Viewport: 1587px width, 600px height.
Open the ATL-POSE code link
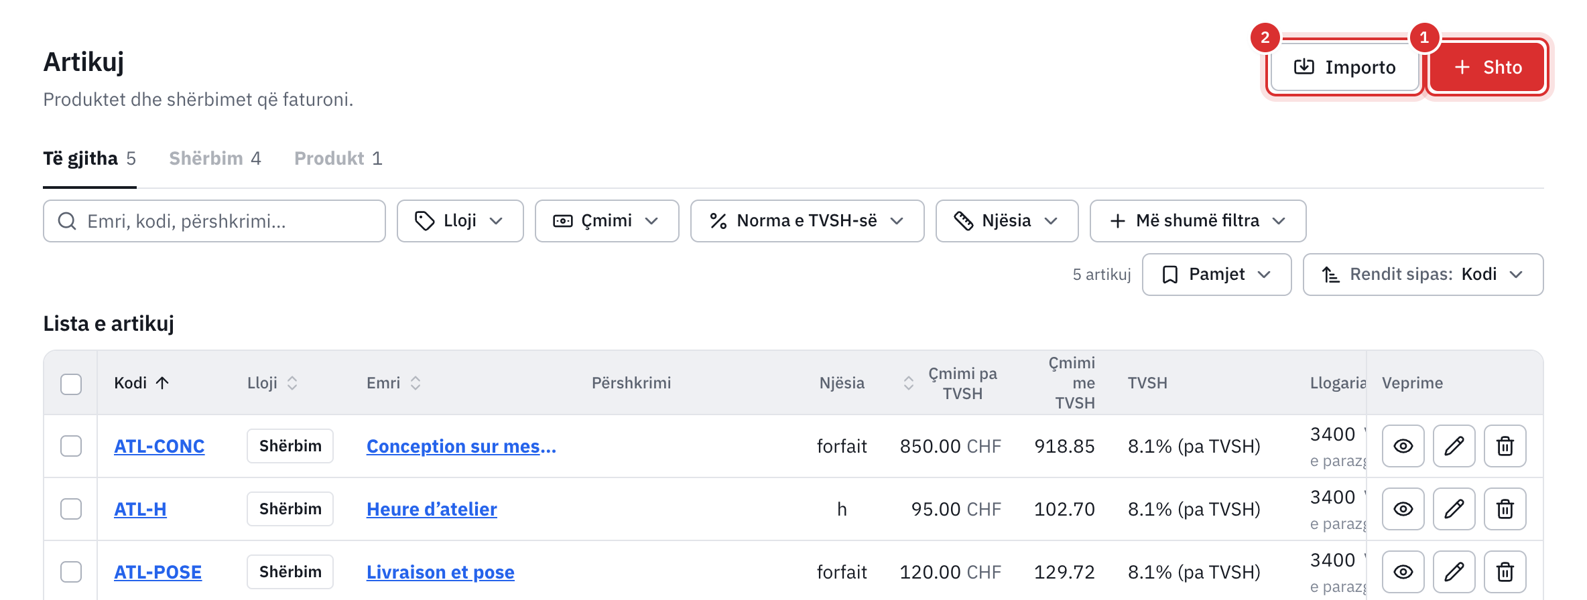click(x=158, y=572)
